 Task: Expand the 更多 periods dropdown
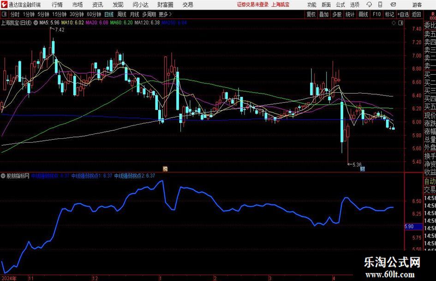tap(165, 14)
